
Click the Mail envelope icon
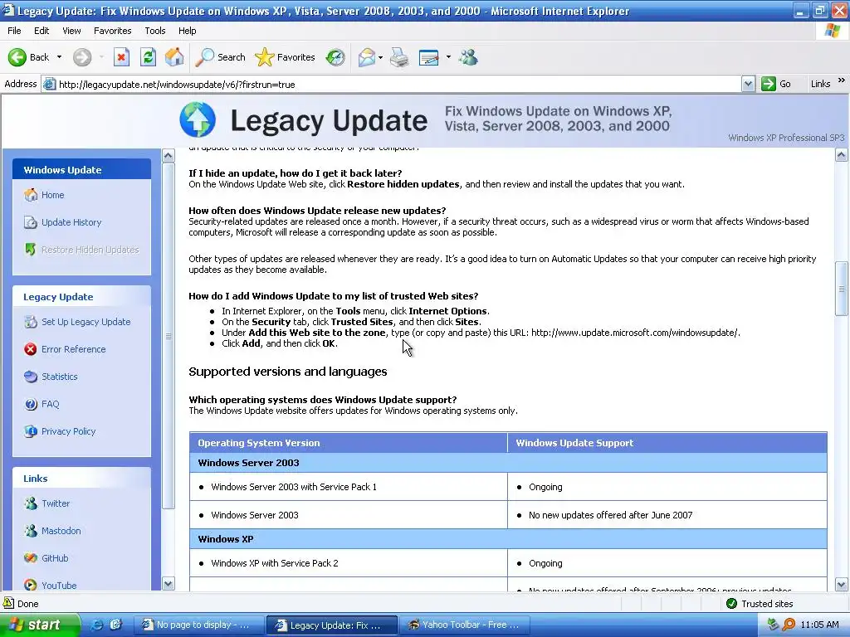(x=366, y=57)
